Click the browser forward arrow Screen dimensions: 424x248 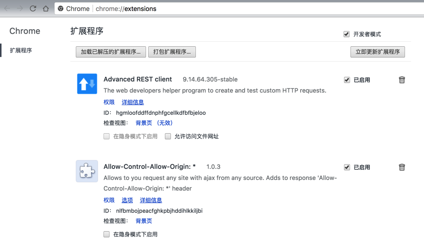20,8
